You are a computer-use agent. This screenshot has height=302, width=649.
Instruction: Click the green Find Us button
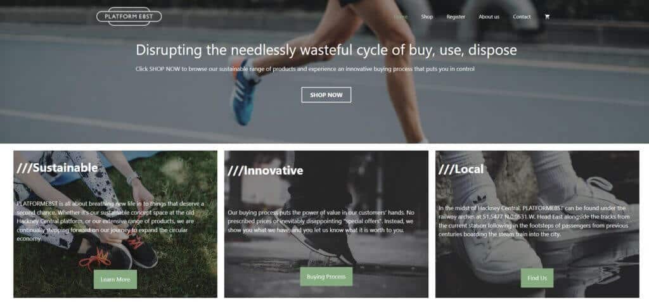537,278
